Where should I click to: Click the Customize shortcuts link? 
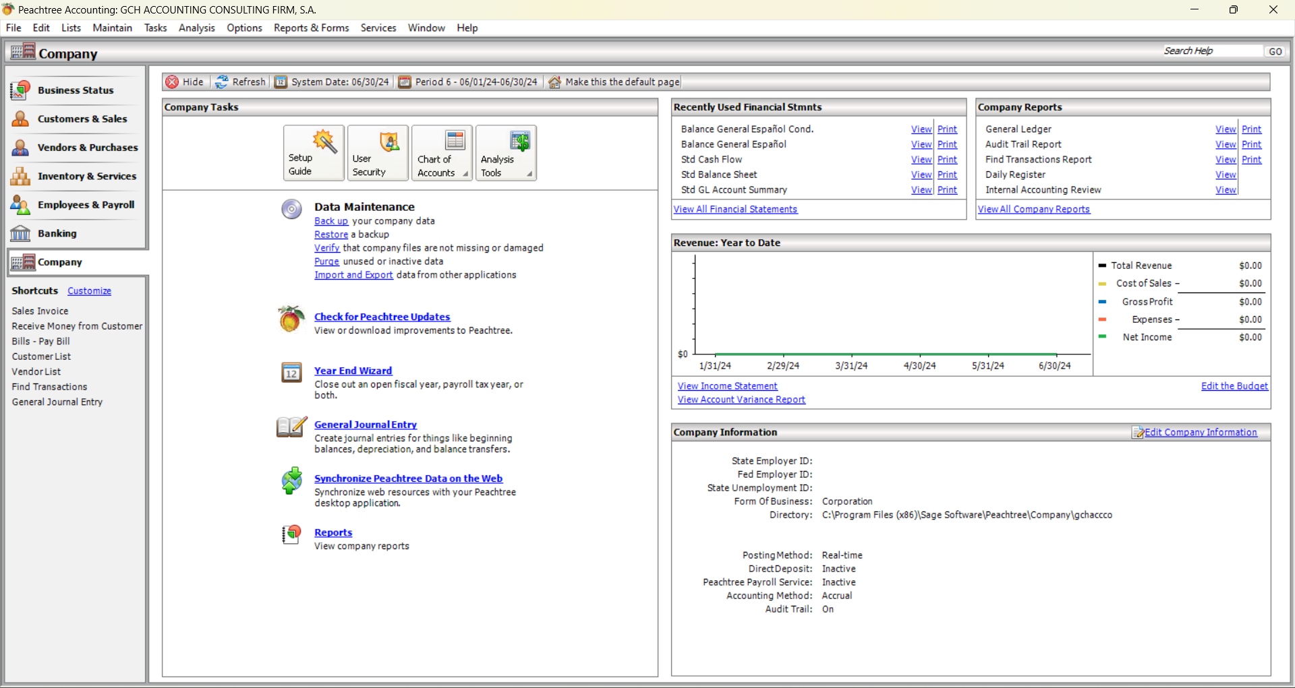89,291
